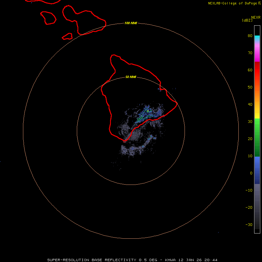
Task: Click the 70 dBZ scale value
Action: [250, 53]
